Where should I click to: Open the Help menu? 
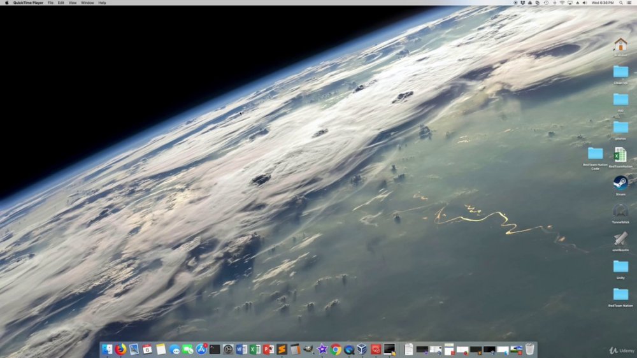click(102, 3)
